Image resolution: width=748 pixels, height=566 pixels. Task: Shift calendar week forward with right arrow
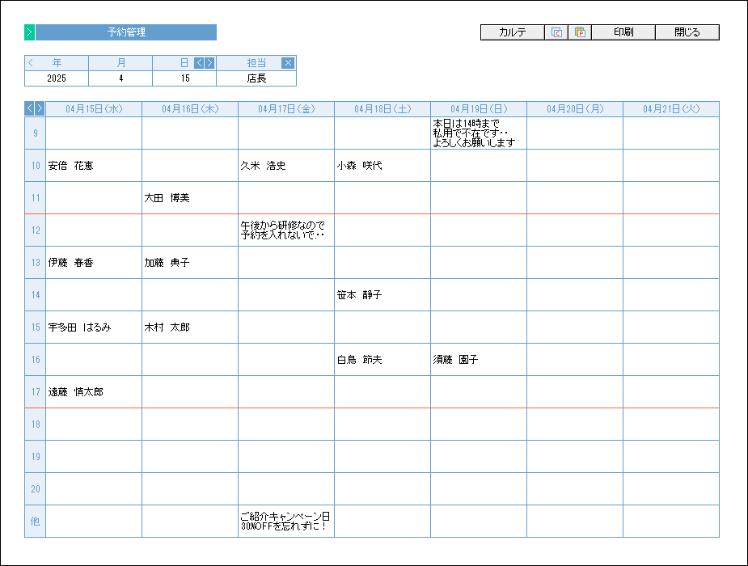[x=40, y=108]
